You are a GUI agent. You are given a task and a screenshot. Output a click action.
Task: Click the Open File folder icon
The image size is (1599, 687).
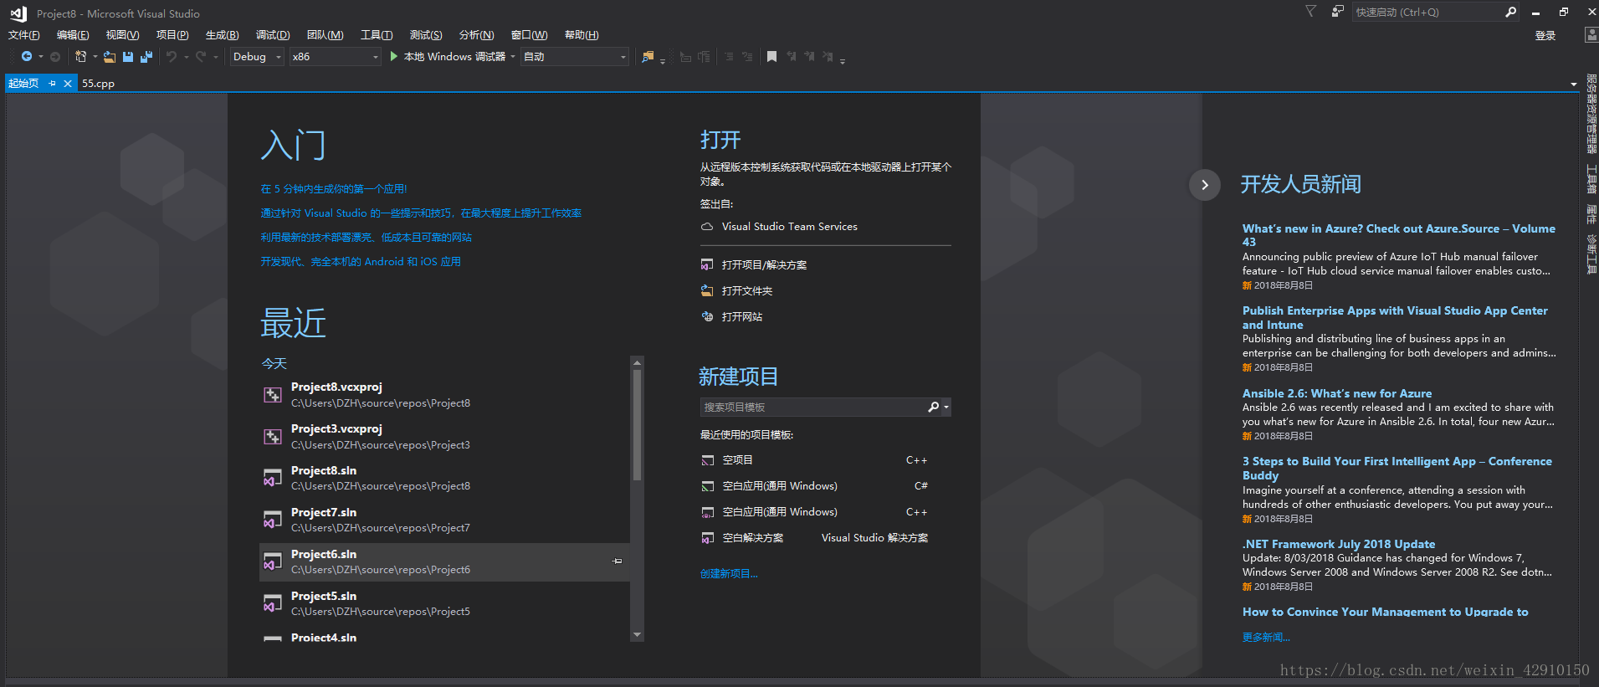[x=110, y=57]
